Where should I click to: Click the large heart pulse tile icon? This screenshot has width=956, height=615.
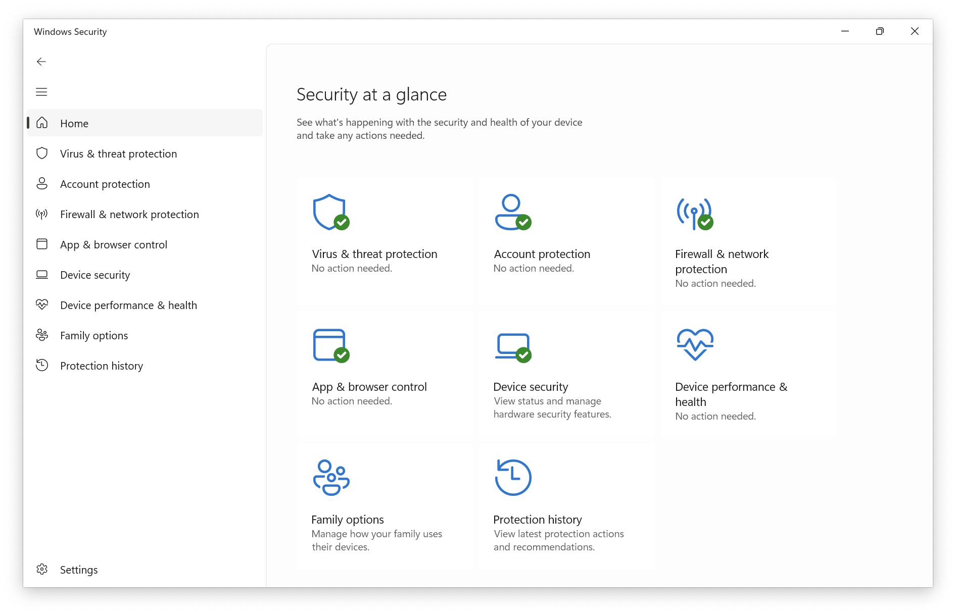(x=695, y=344)
